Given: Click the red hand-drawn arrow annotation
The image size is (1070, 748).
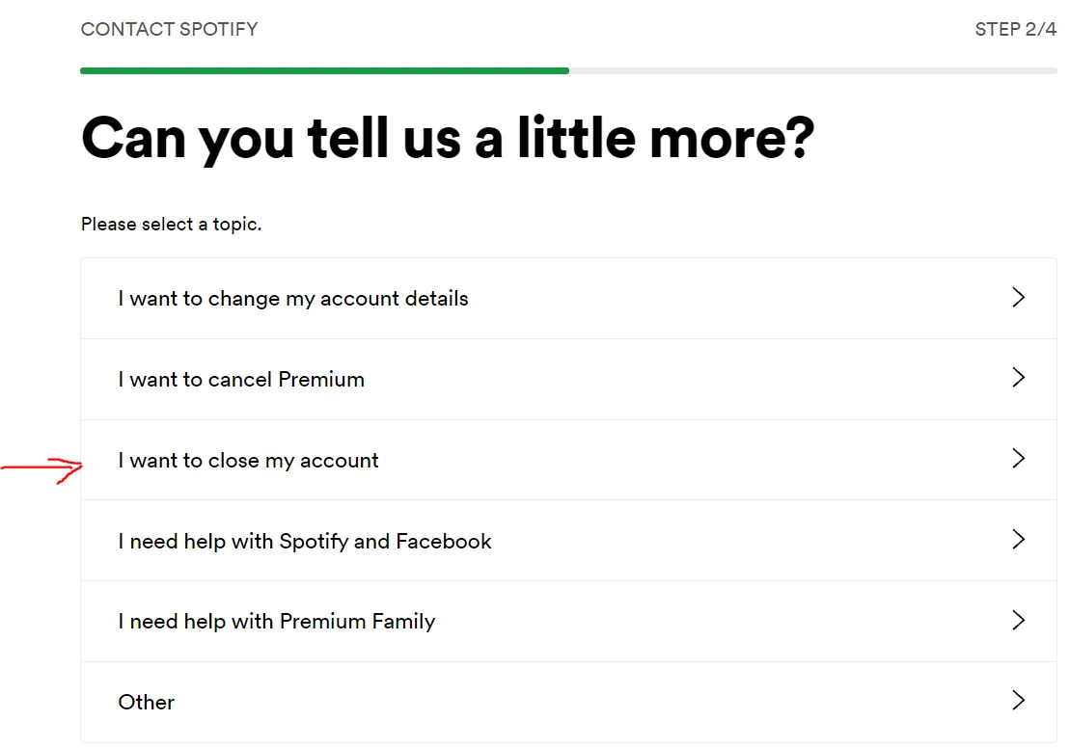Looking at the screenshot, I should click(43, 468).
